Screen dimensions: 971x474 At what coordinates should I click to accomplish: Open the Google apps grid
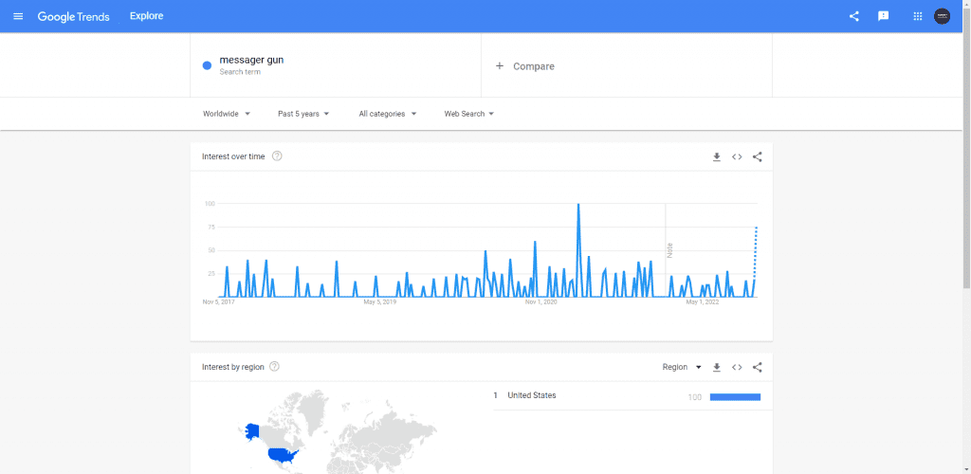click(917, 16)
